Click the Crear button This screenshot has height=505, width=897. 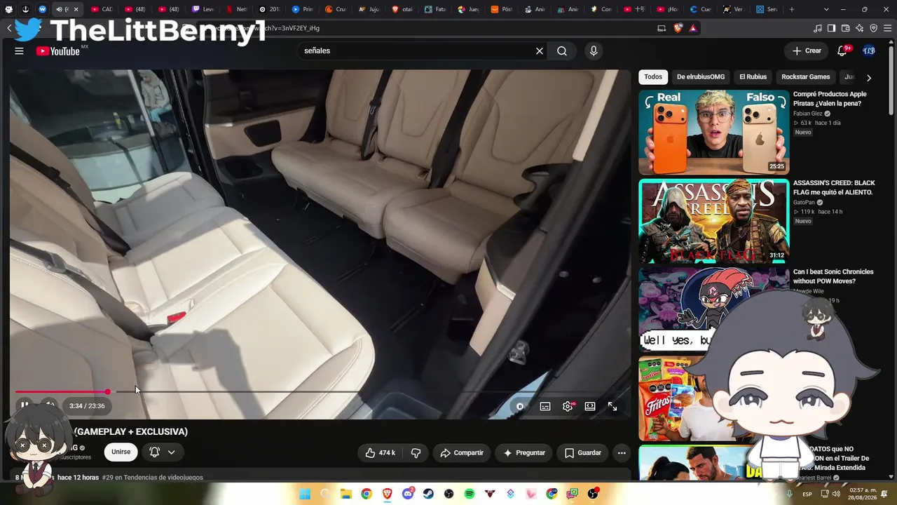pyautogui.click(x=807, y=50)
